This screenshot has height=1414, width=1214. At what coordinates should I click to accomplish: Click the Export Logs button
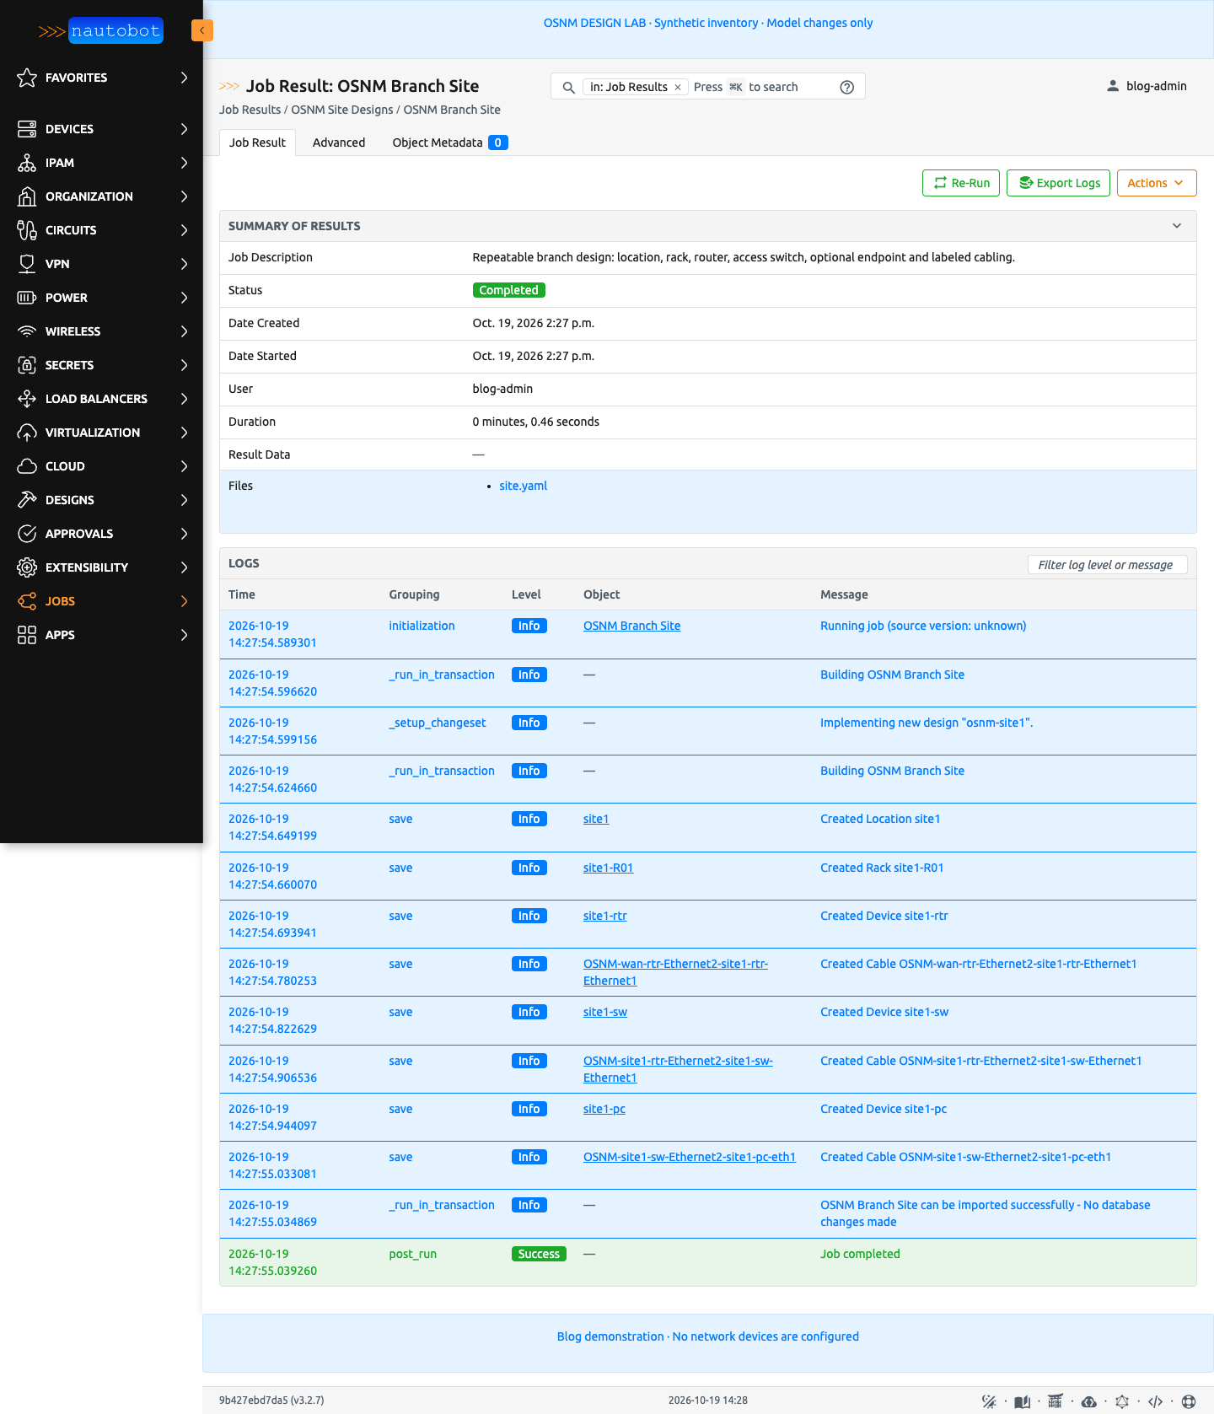[1059, 183]
